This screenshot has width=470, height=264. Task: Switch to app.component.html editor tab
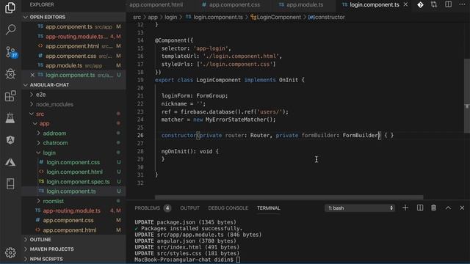coord(156,5)
